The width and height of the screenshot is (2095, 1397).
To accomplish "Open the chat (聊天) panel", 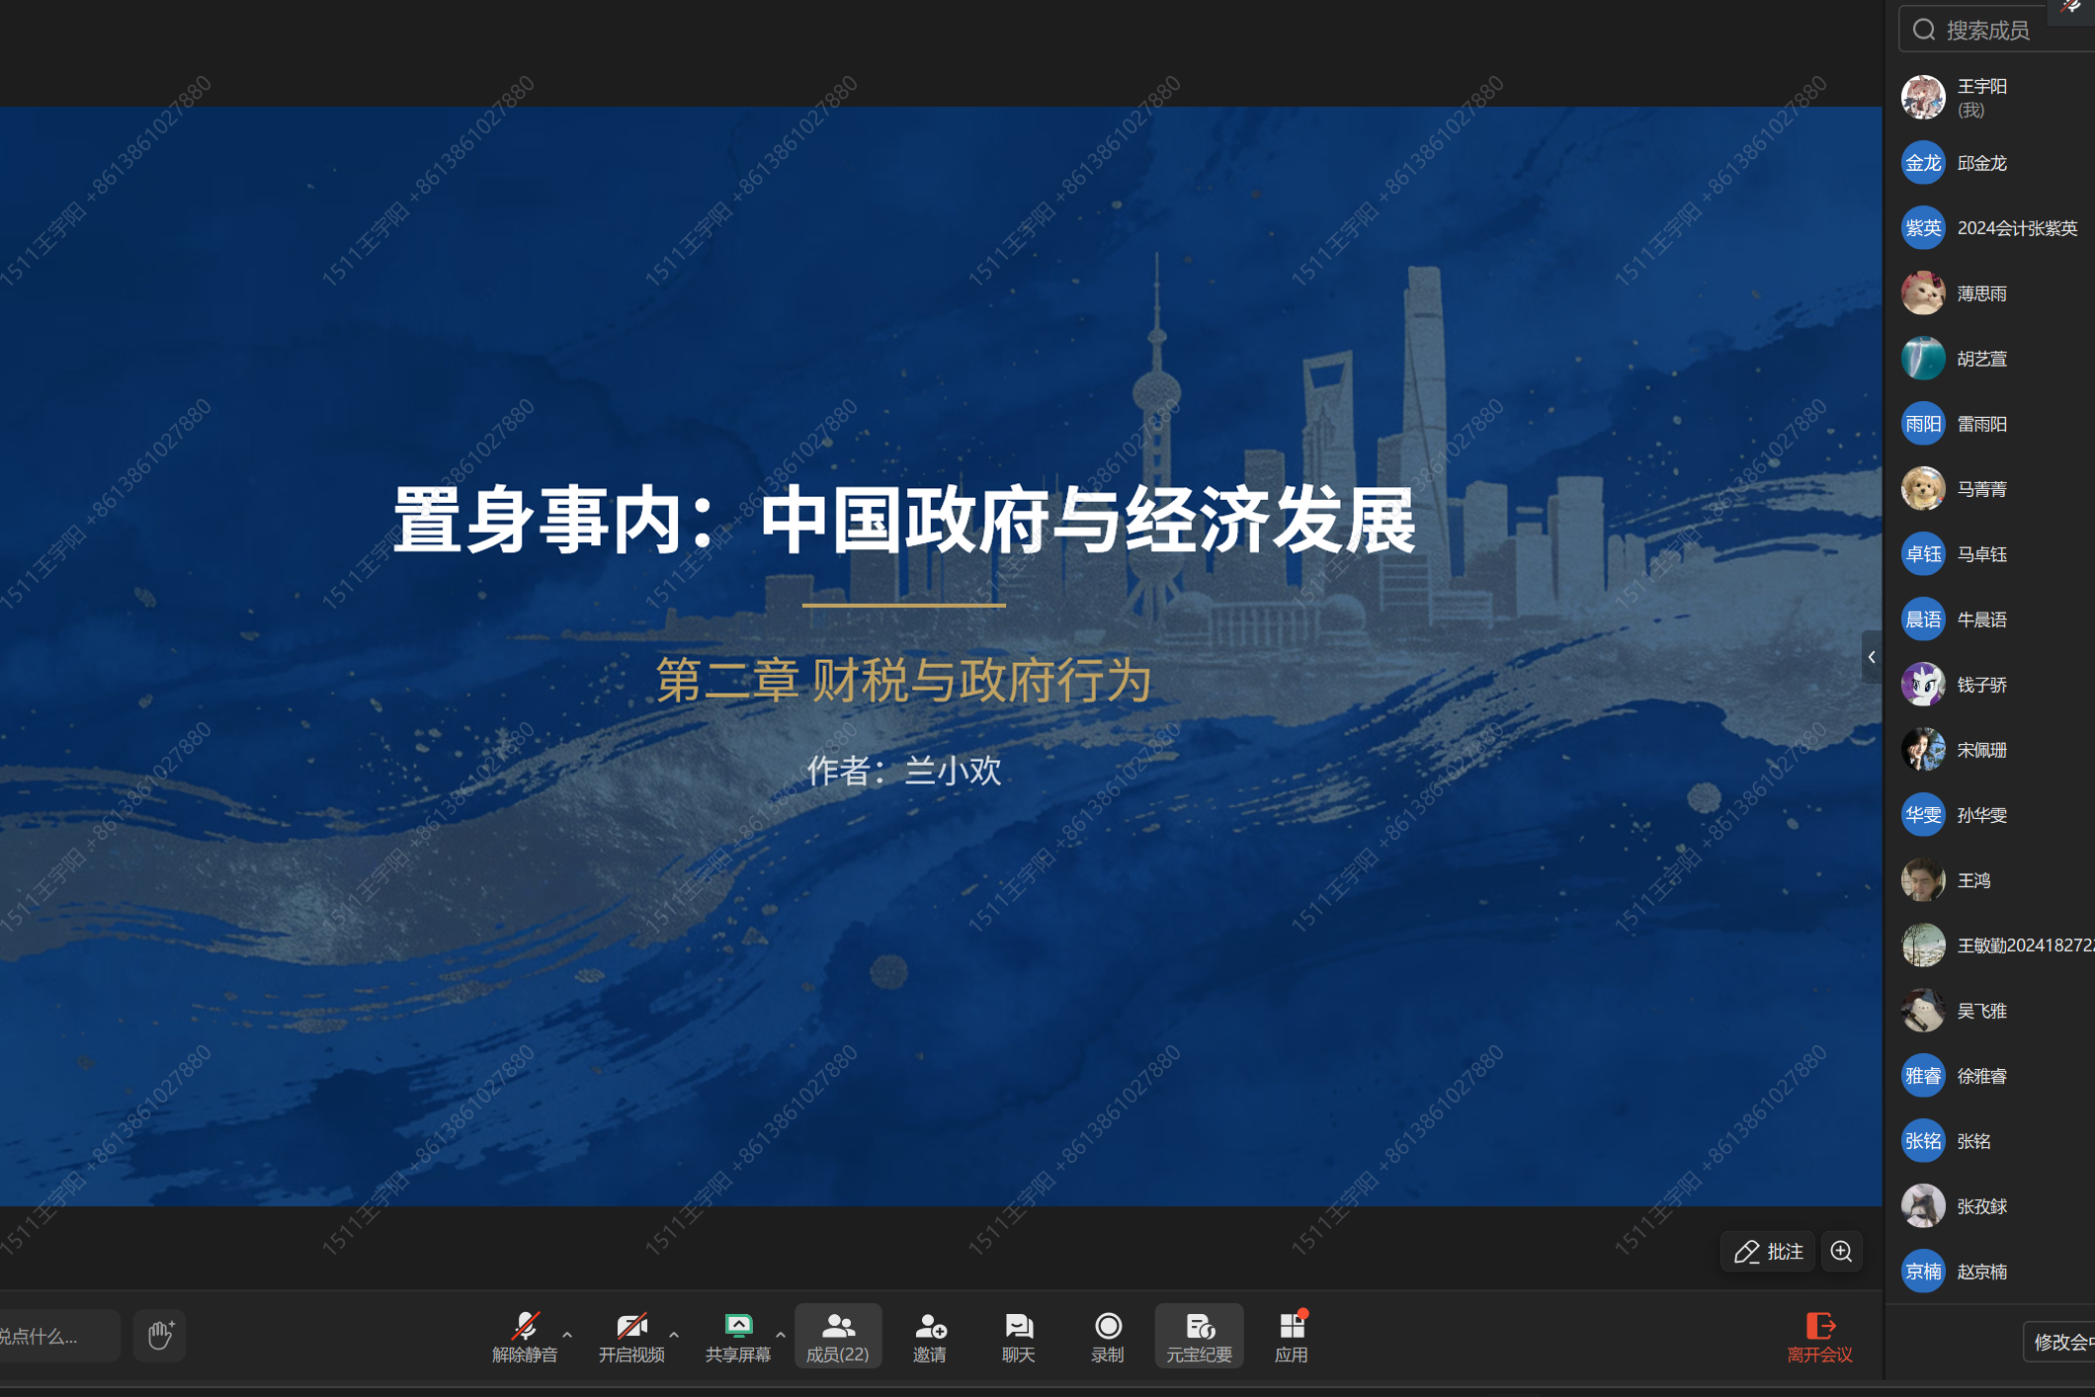I will pyautogui.click(x=1018, y=1336).
